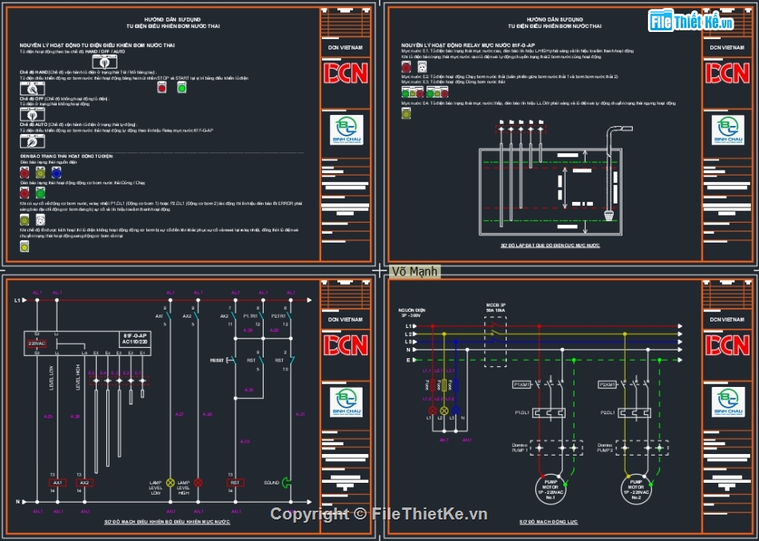The image size is (759, 541).
Task: Click the red fuse on the L1 branch
Action: coord(432,385)
